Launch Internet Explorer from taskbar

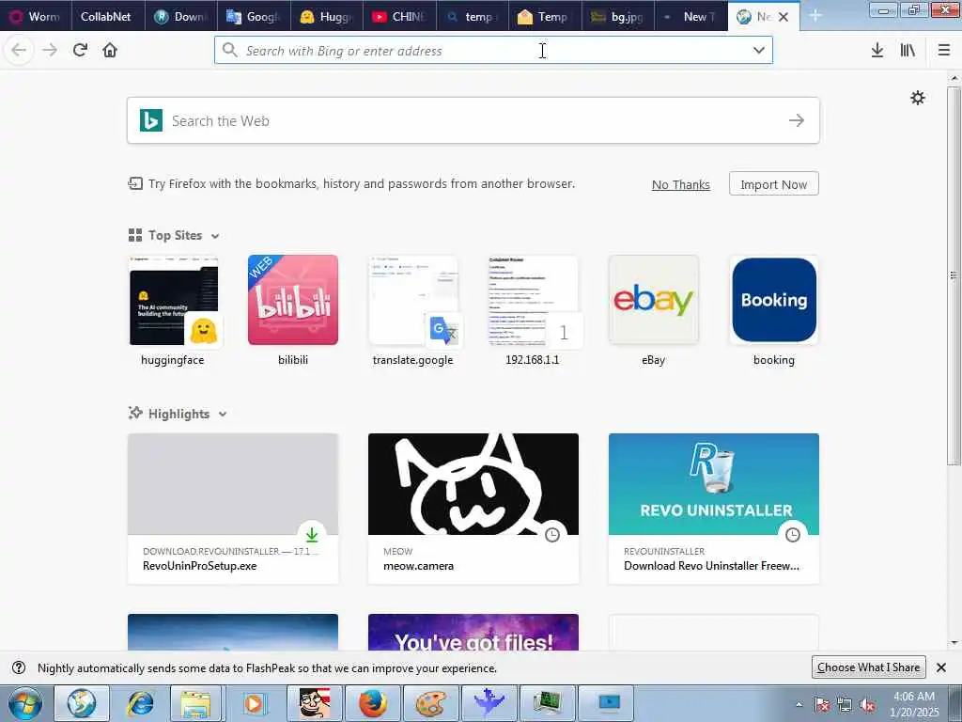[141, 703]
